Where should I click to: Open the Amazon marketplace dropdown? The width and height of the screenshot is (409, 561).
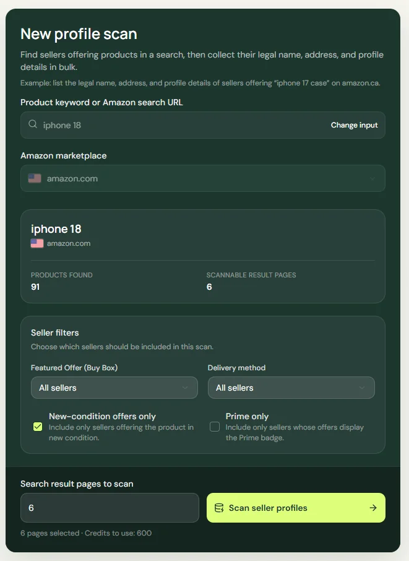[203, 178]
